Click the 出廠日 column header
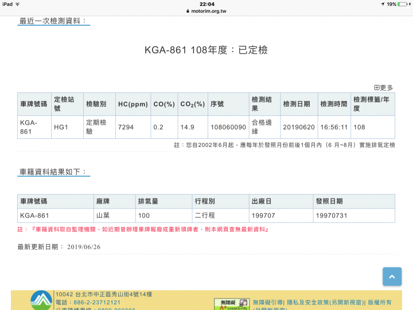413x310 pixels. click(281, 201)
